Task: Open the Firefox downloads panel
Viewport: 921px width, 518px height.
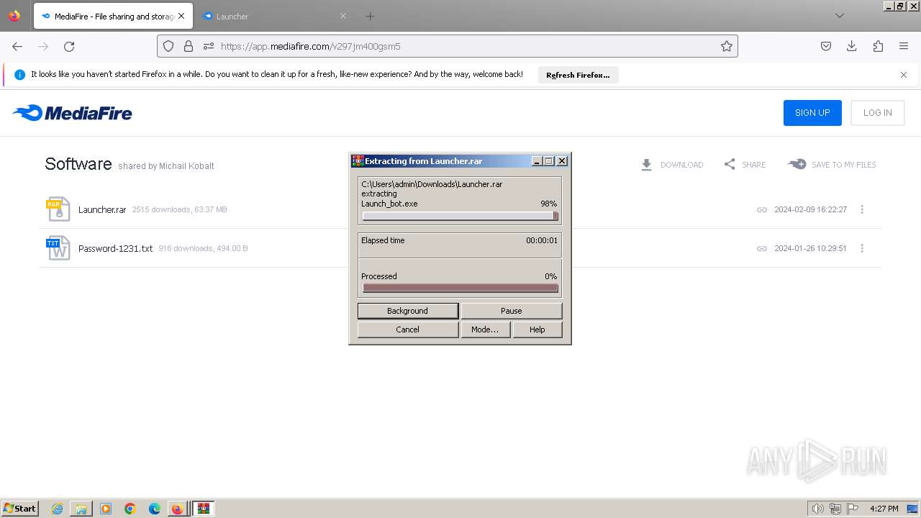Action: 852,46
